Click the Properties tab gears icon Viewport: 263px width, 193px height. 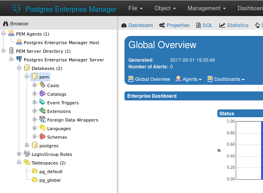point(162,25)
